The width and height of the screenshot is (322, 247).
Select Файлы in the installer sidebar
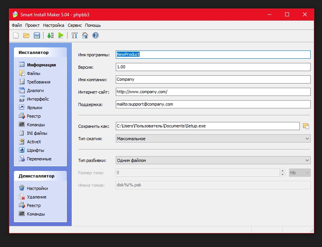click(33, 73)
